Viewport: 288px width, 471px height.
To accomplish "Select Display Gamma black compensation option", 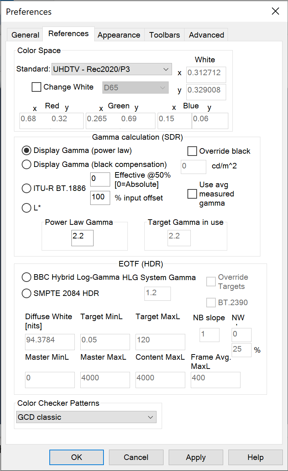I will pyautogui.click(x=26, y=164).
